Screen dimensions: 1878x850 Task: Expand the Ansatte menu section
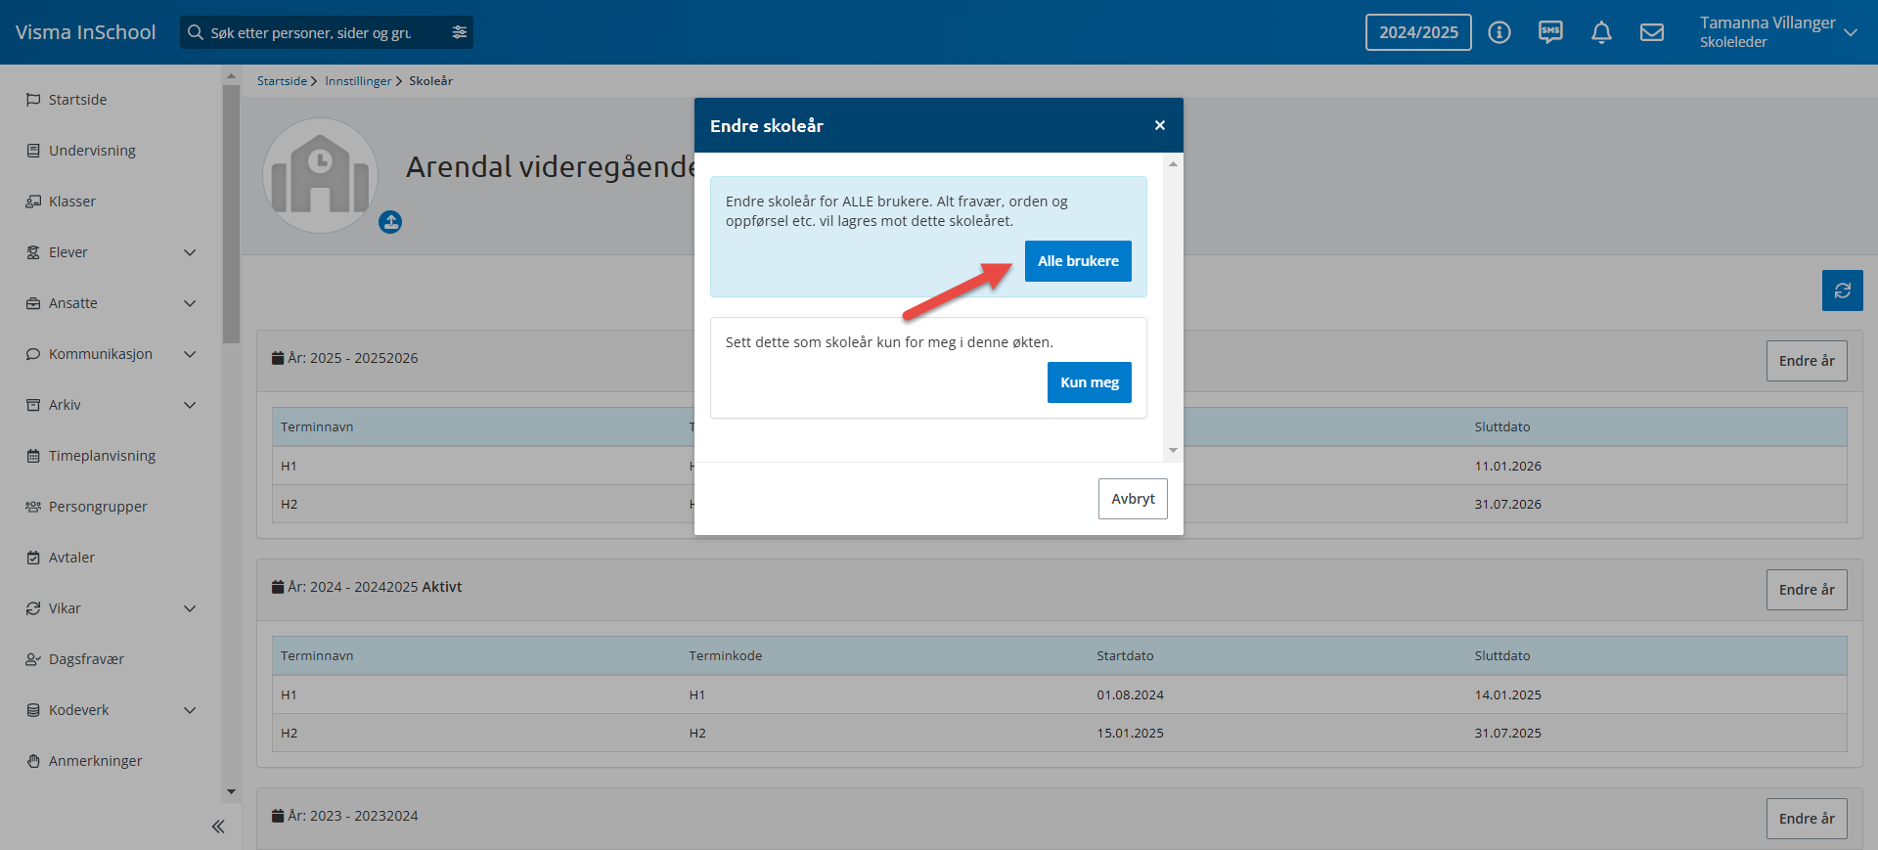[x=190, y=303]
